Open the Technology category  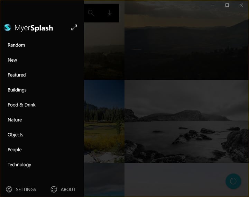tap(19, 165)
